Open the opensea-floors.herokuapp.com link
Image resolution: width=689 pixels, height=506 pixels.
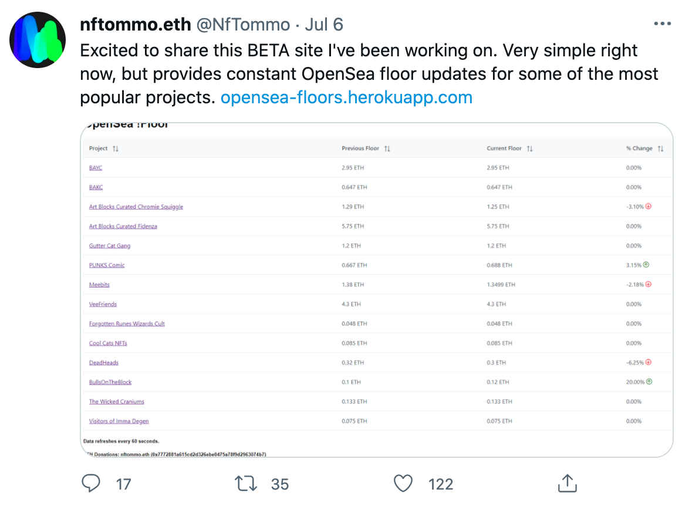point(346,97)
